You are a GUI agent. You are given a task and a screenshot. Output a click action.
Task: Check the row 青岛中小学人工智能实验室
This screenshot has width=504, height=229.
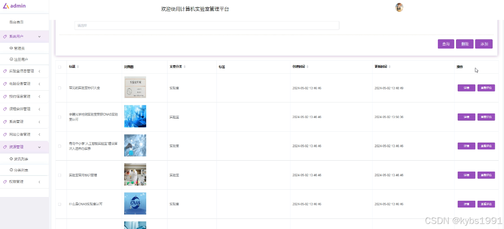pyautogui.click(x=59, y=146)
